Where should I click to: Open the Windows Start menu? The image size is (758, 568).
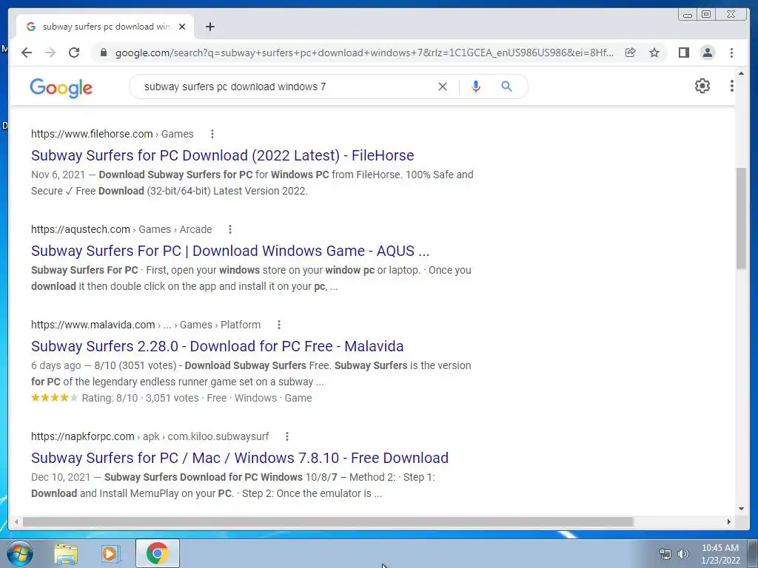pos(20,553)
